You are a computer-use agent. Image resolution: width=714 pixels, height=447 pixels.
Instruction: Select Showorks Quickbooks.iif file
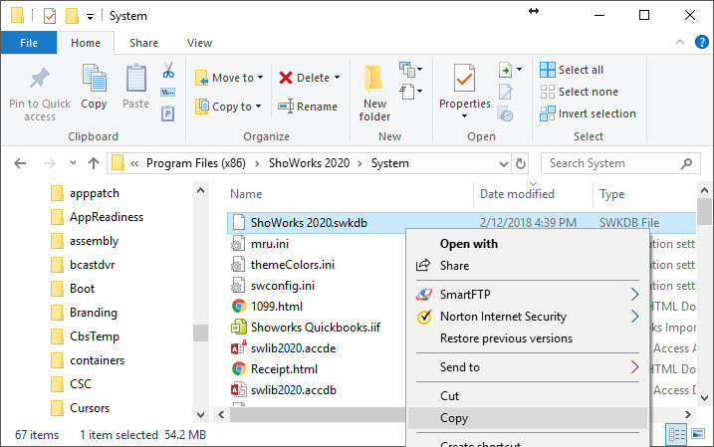[315, 328]
